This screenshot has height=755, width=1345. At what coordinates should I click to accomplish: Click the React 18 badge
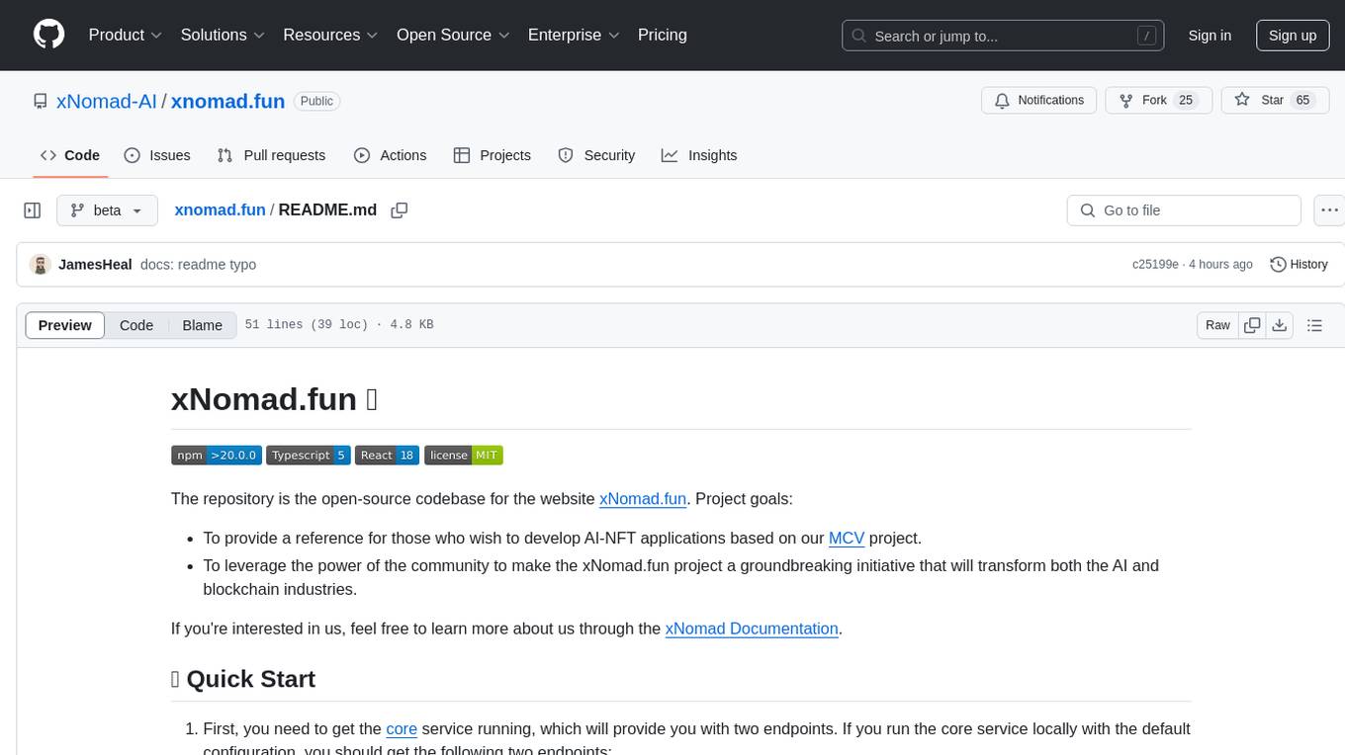tap(387, 456)
